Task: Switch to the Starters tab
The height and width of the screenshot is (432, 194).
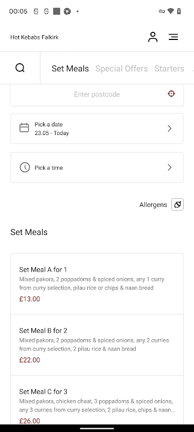Action: coord(169,69)
